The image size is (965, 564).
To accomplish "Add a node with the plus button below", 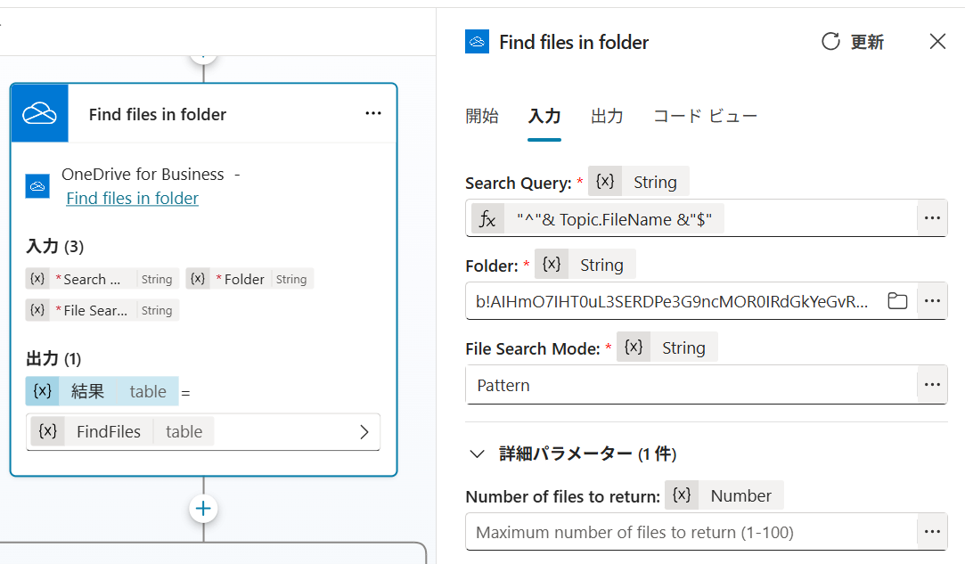I will [203, 509].
